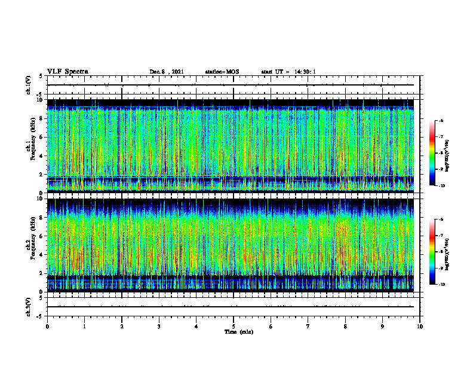Click the '-9' label on the ch.2 colorbar
The height and width of the screenshot is (366, 473).
pos(441,268)
